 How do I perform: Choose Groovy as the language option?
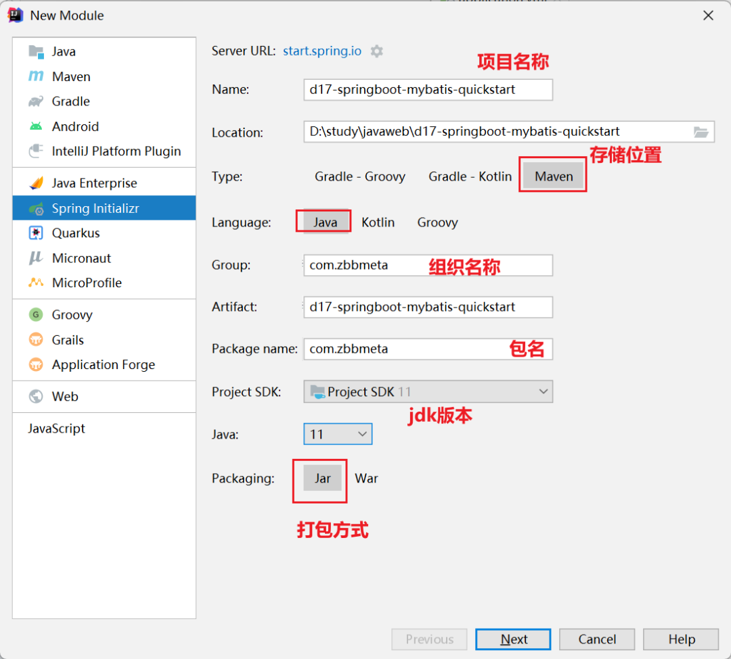tap(437, 222)
